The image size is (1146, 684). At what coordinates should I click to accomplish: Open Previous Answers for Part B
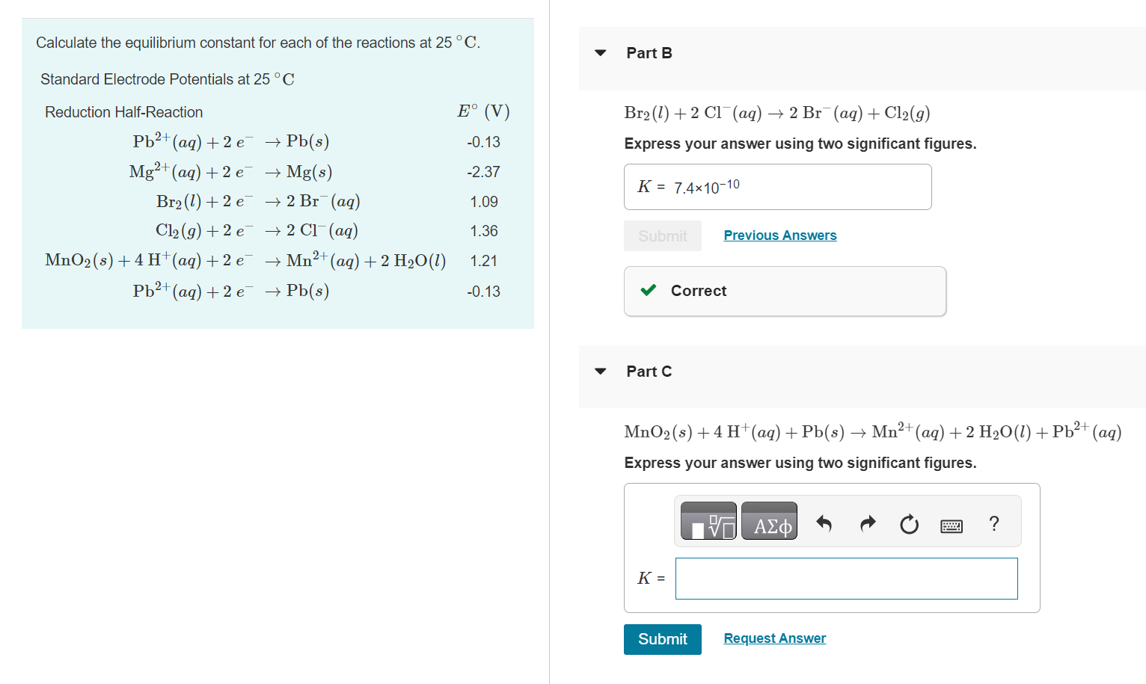click(779, 235)
